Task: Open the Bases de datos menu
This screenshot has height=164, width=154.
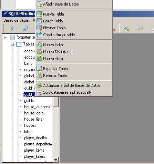Action: 16,20
